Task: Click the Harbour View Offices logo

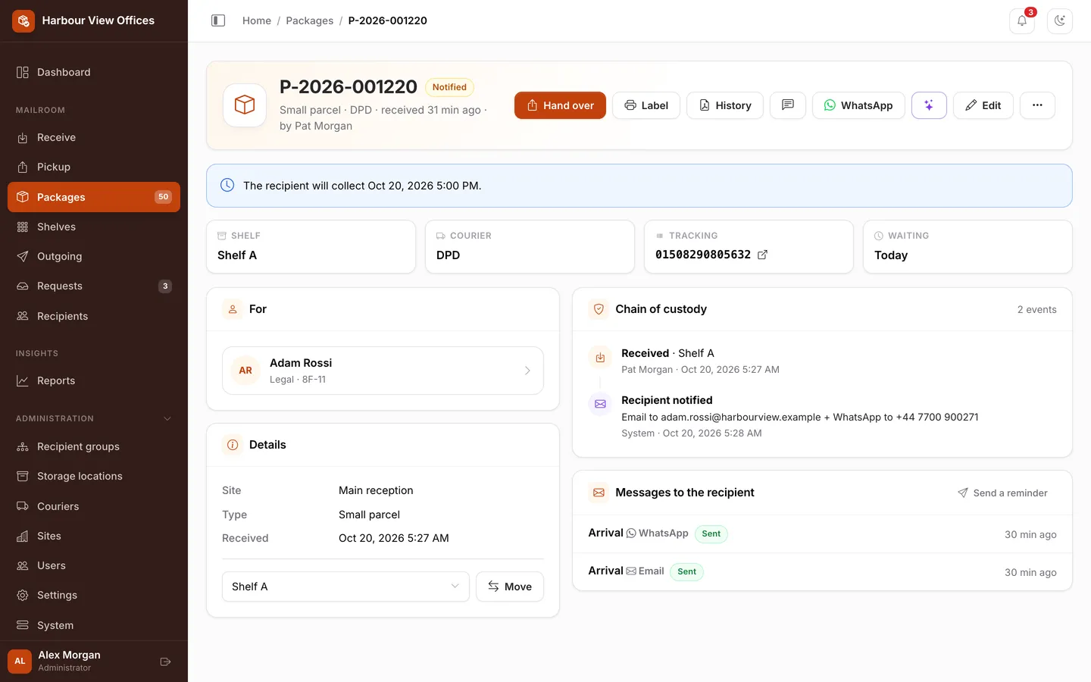Action: pyautogui.click(x=23, y=20)
